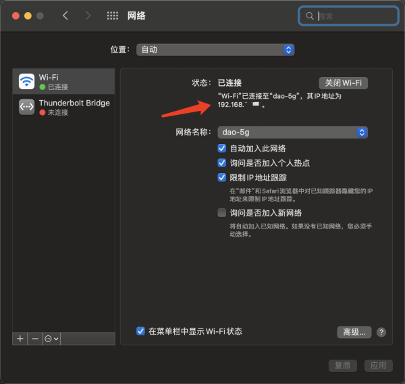Screen dimensions: 405x384
Task: Click the magnifier icon in search box
Action: pos(310,16)
